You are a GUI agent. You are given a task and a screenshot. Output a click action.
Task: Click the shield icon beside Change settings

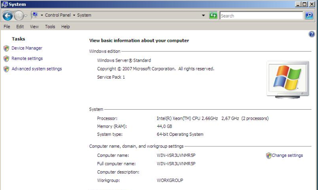click(x=269, y=155)
